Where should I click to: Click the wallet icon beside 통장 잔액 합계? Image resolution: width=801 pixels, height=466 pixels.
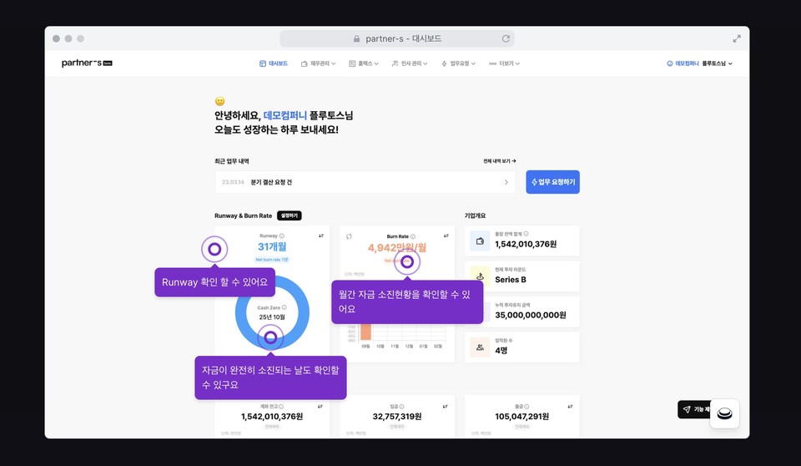(480, 241)
